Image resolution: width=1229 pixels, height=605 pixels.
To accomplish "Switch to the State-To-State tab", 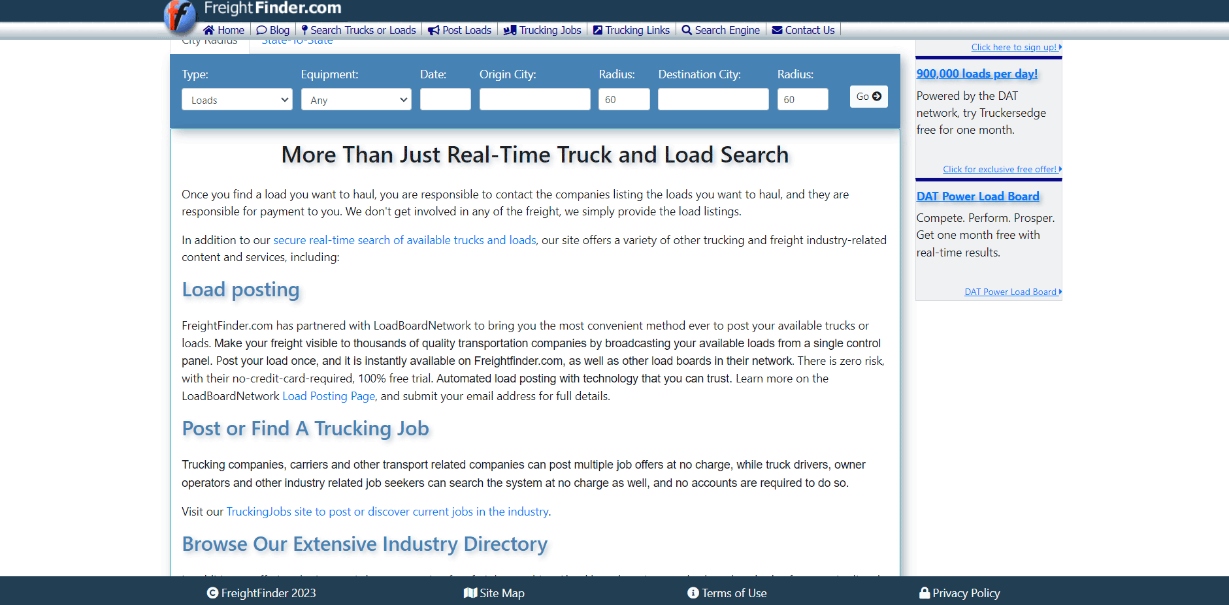I will coord(297,40).
